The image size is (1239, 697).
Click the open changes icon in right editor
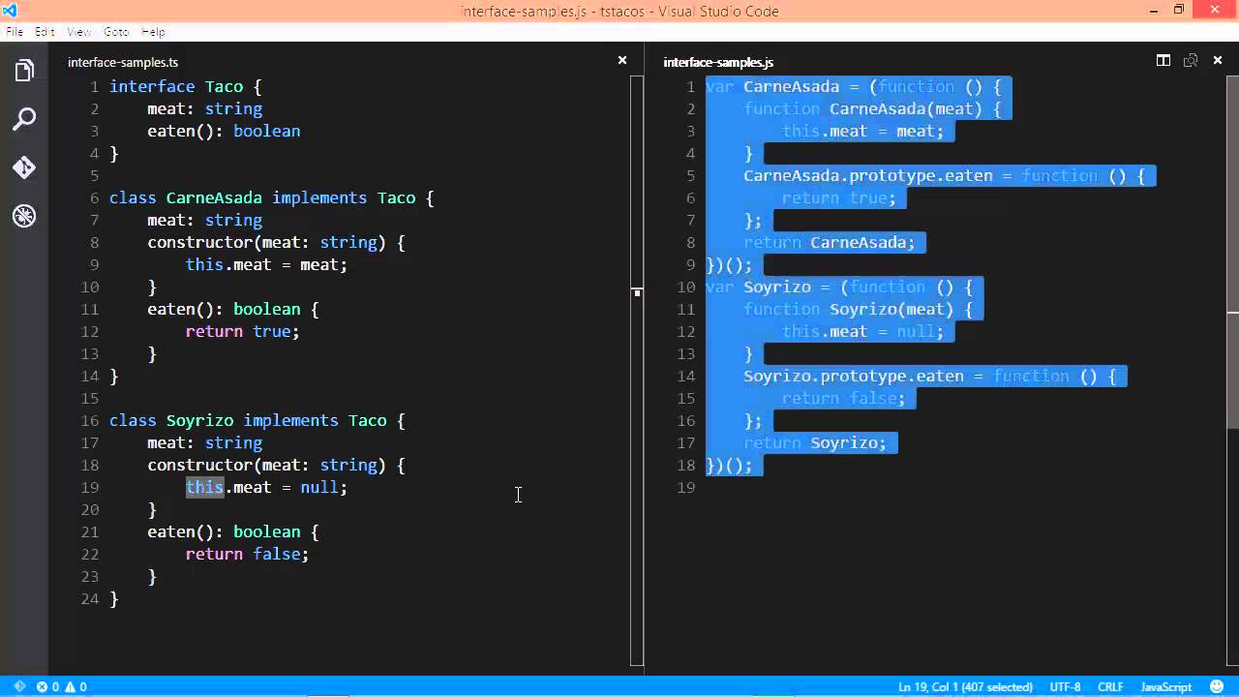tap(1191, 61)
